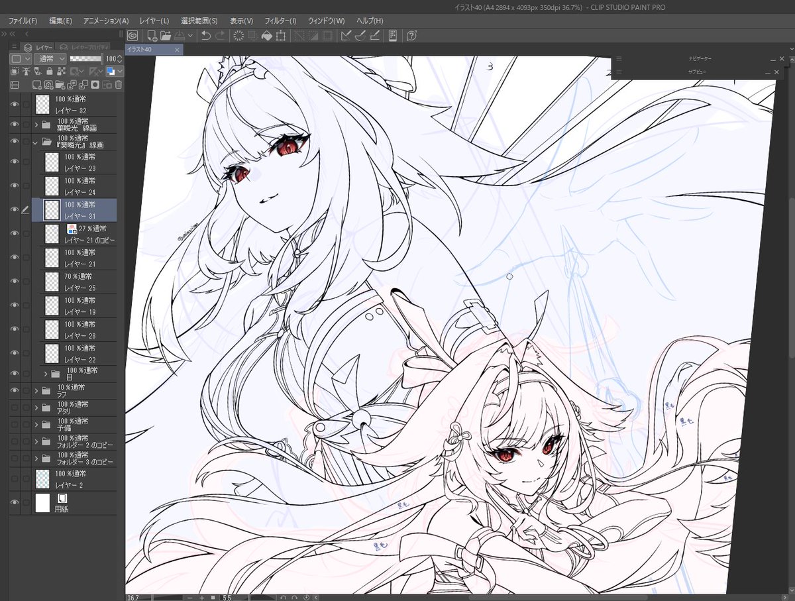Hide layer レイヤー 24
The width and height of the screenshot is (795, 601).
[15, 186]
